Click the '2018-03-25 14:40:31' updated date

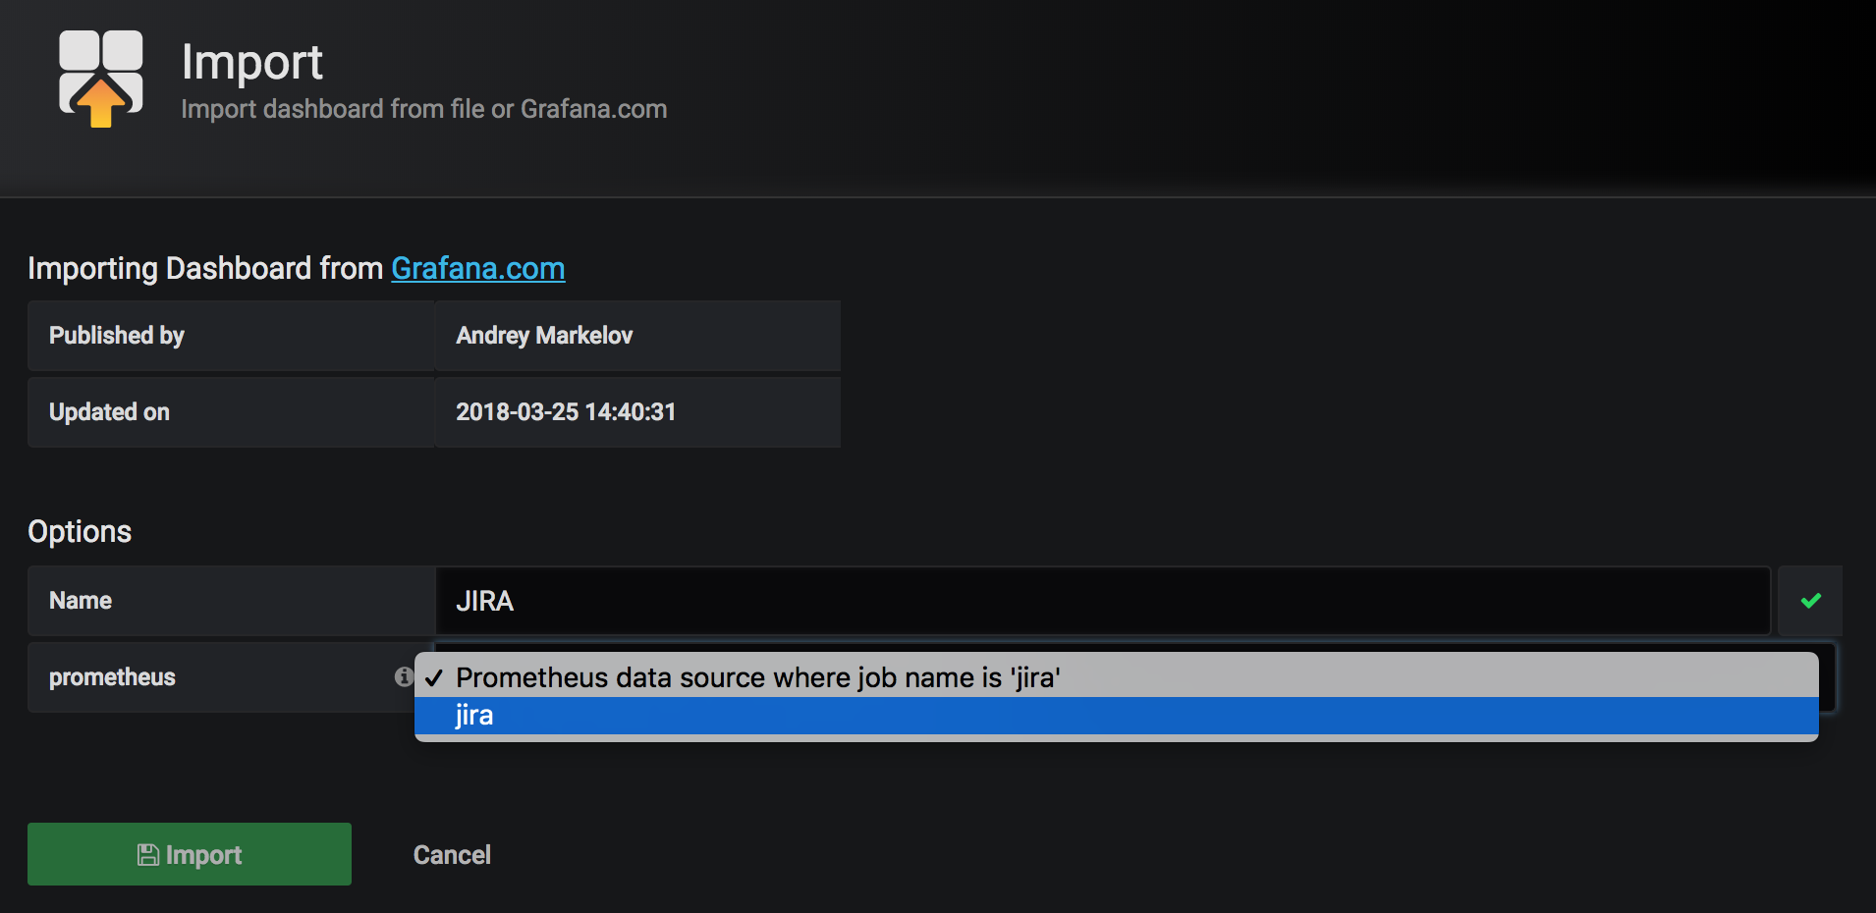tap(566, 412)
